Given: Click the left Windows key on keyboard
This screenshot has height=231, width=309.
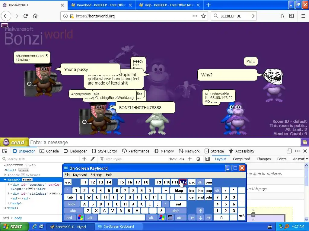Looking at the screenshot, I should (x=80, y=218).
